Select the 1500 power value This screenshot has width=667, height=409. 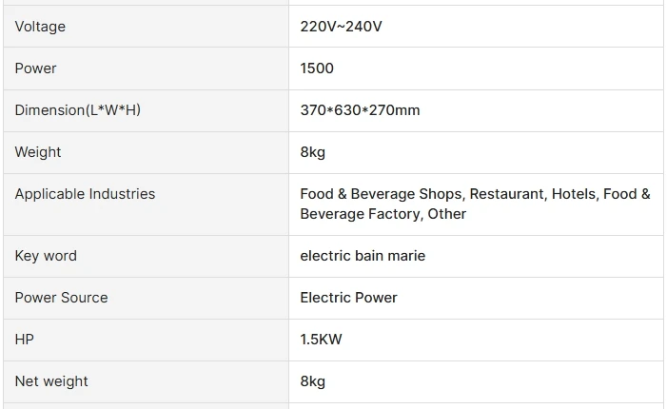317,68
